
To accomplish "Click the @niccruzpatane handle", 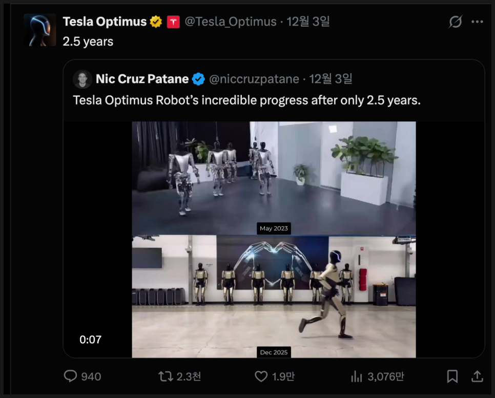I will [x=254, y=79].
